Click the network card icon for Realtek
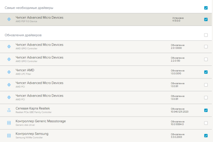The width and height of the screenshot is (213, 142). coord(9,110)
